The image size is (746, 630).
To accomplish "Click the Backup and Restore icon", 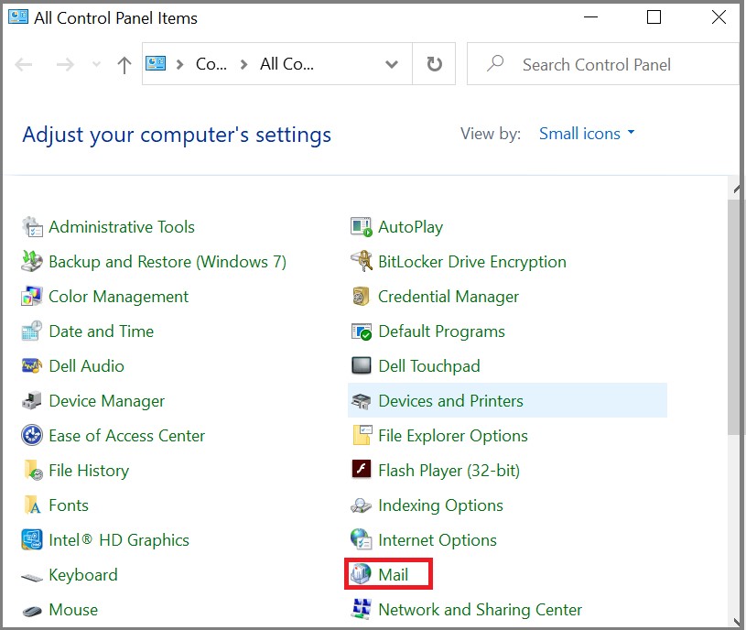I will 32,262.
